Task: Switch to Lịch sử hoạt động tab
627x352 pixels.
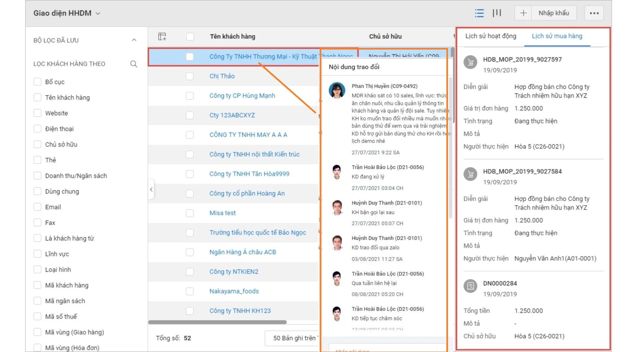Action: (x=490, y=36)
